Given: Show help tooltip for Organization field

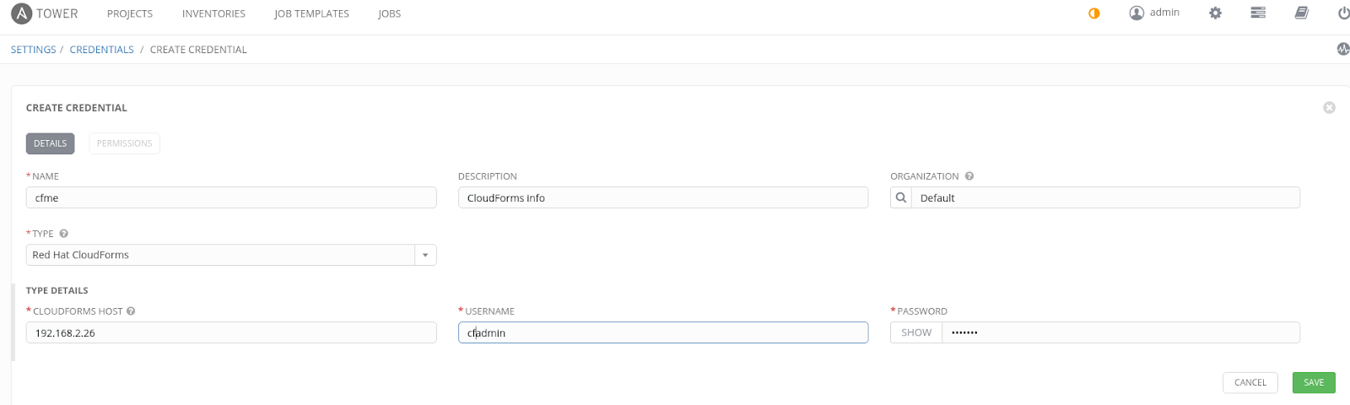Looking at the screenshot, I should [969, 176].
